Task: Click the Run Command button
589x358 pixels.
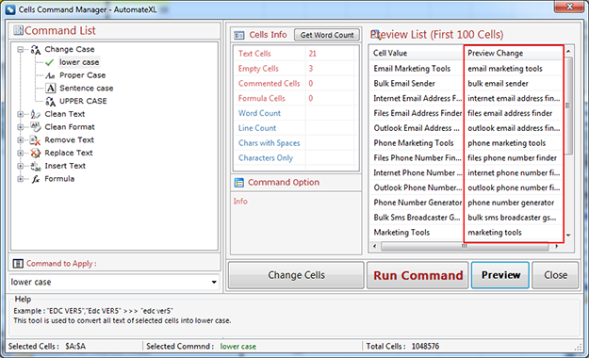Action: point(417,275)
